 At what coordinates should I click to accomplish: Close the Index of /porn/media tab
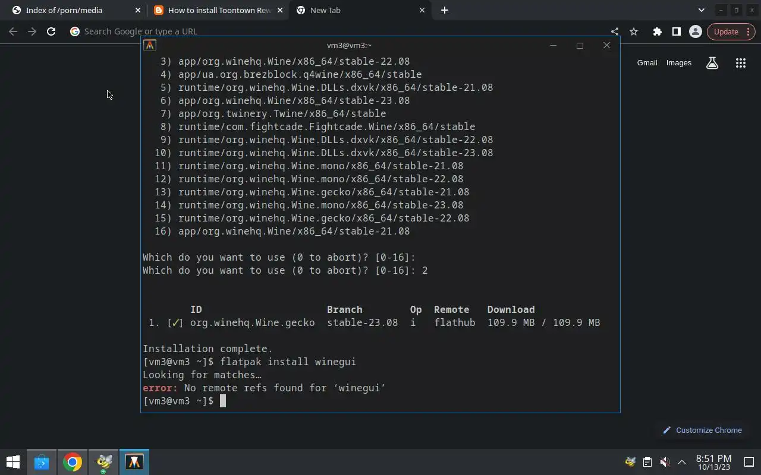(x=138, y=10)
